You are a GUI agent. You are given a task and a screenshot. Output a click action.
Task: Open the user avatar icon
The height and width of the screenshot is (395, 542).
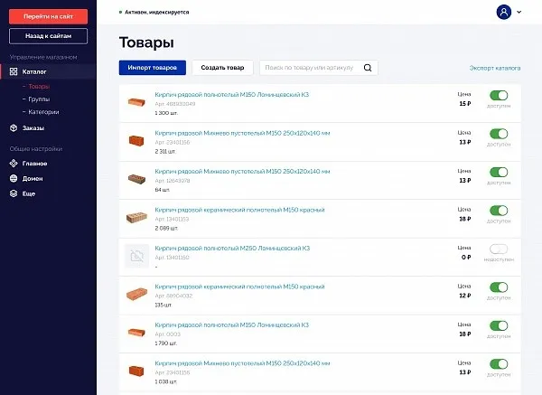tap(504, 12)
